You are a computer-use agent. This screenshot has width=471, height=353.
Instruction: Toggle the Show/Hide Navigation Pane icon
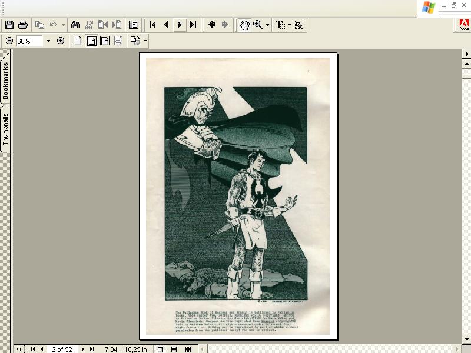pyautogui.click(x=134, y=25)
